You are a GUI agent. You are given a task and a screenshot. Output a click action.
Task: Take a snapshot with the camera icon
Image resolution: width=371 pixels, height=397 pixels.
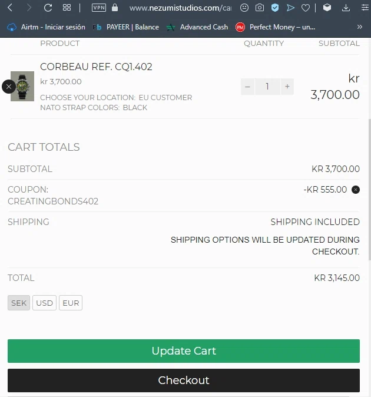coord(259,8)
